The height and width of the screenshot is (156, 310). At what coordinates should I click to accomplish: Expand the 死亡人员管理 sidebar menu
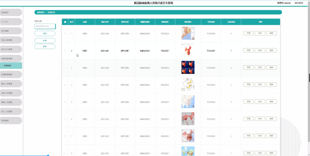click(x=11, y=111)
